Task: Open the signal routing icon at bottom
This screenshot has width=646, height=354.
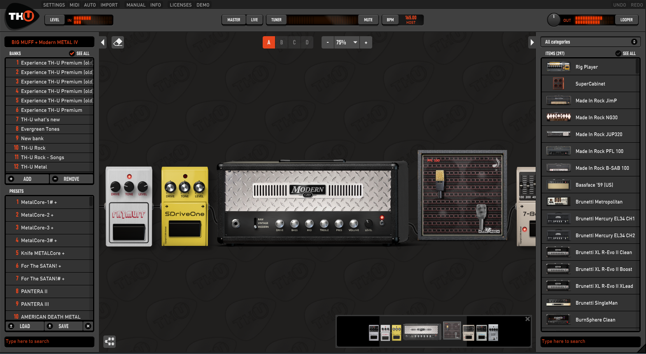Action: pyautogui.click(x=110, y=341)
